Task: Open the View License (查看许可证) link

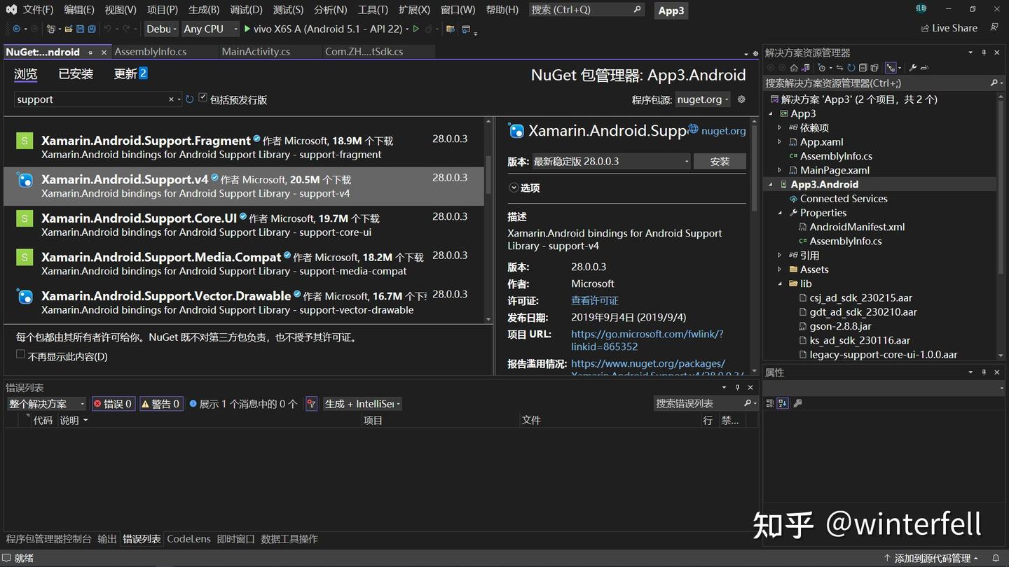Action: tap(595, 300)
